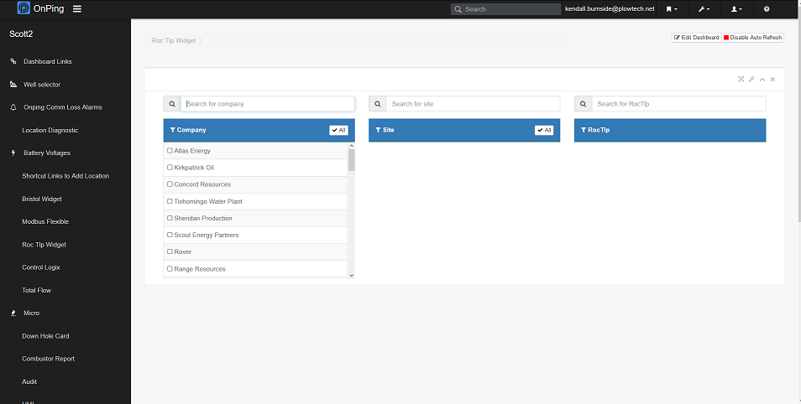Toggle the hamburger sidebar menu

click(77, 9)
